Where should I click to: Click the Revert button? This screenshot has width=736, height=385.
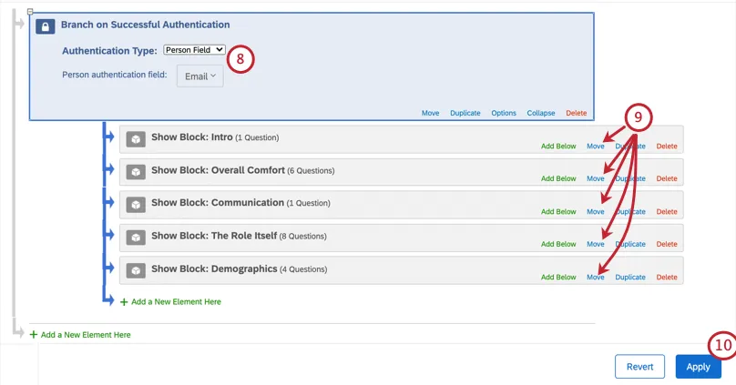click(639, 367)
